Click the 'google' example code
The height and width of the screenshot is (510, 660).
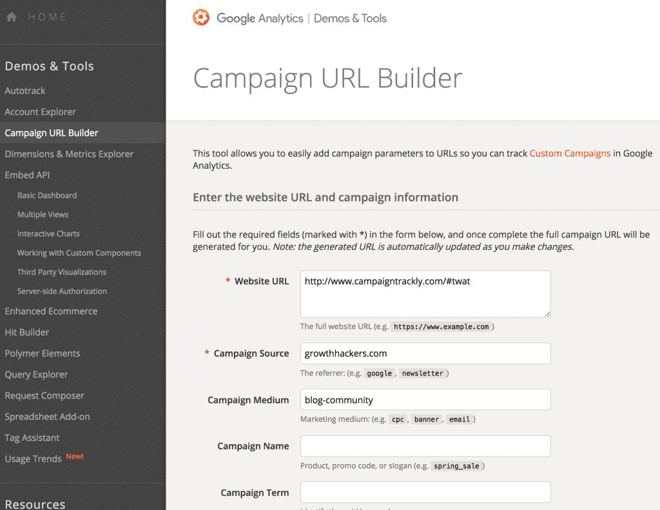coord(379,373)
